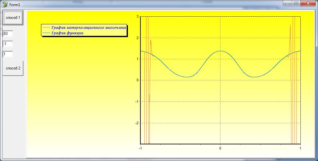Select legend entry График интерполяционного многочлена
The width and height of the screenshot is (318, 161).
88,28
